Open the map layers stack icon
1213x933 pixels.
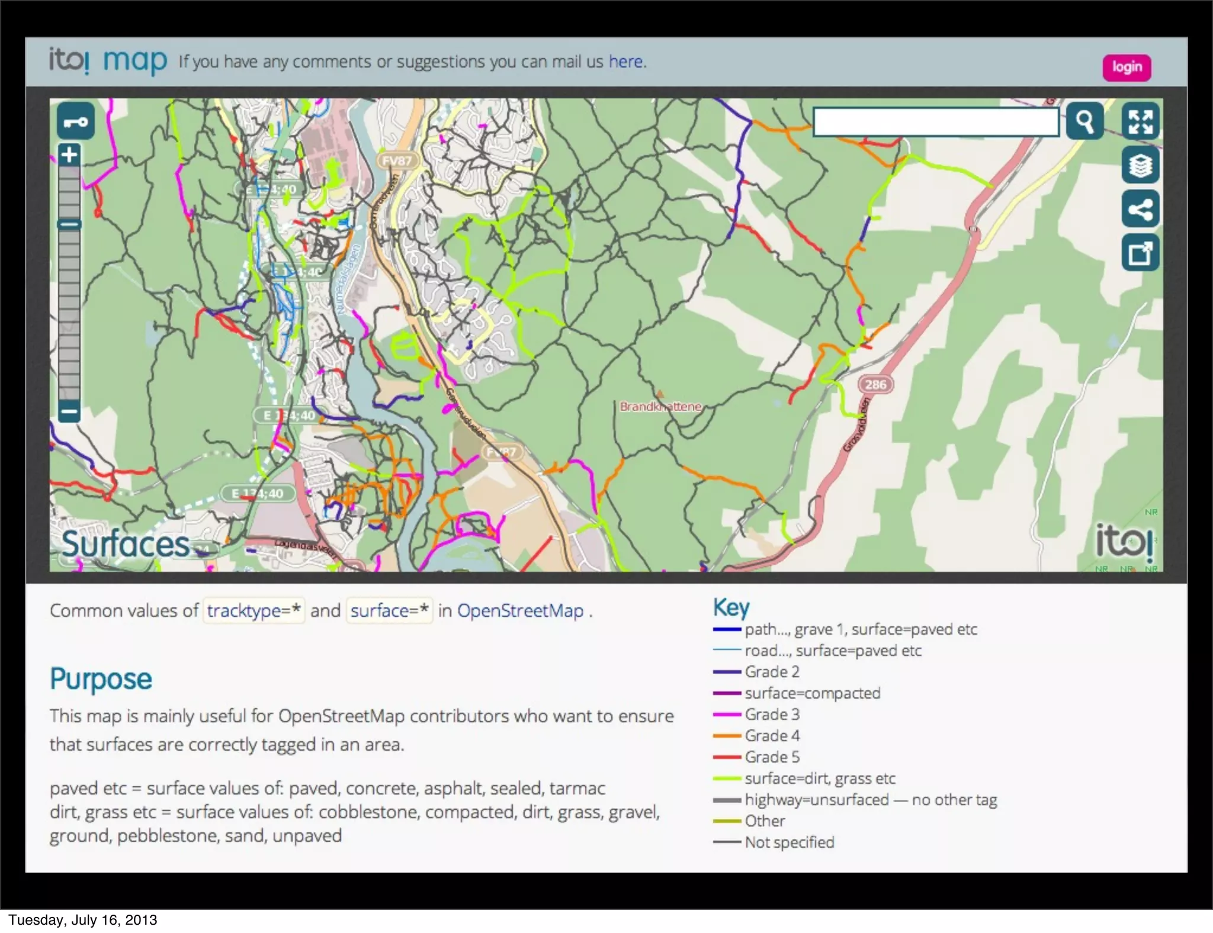coord(1140,165)
